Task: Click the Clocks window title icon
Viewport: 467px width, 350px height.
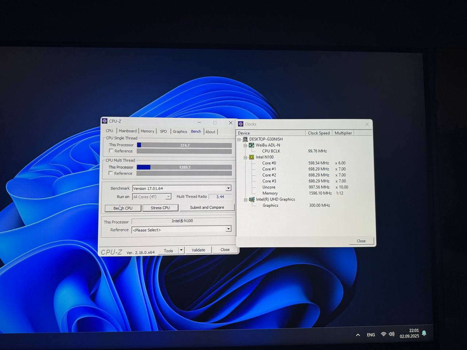Action: [x=241, y=124]
